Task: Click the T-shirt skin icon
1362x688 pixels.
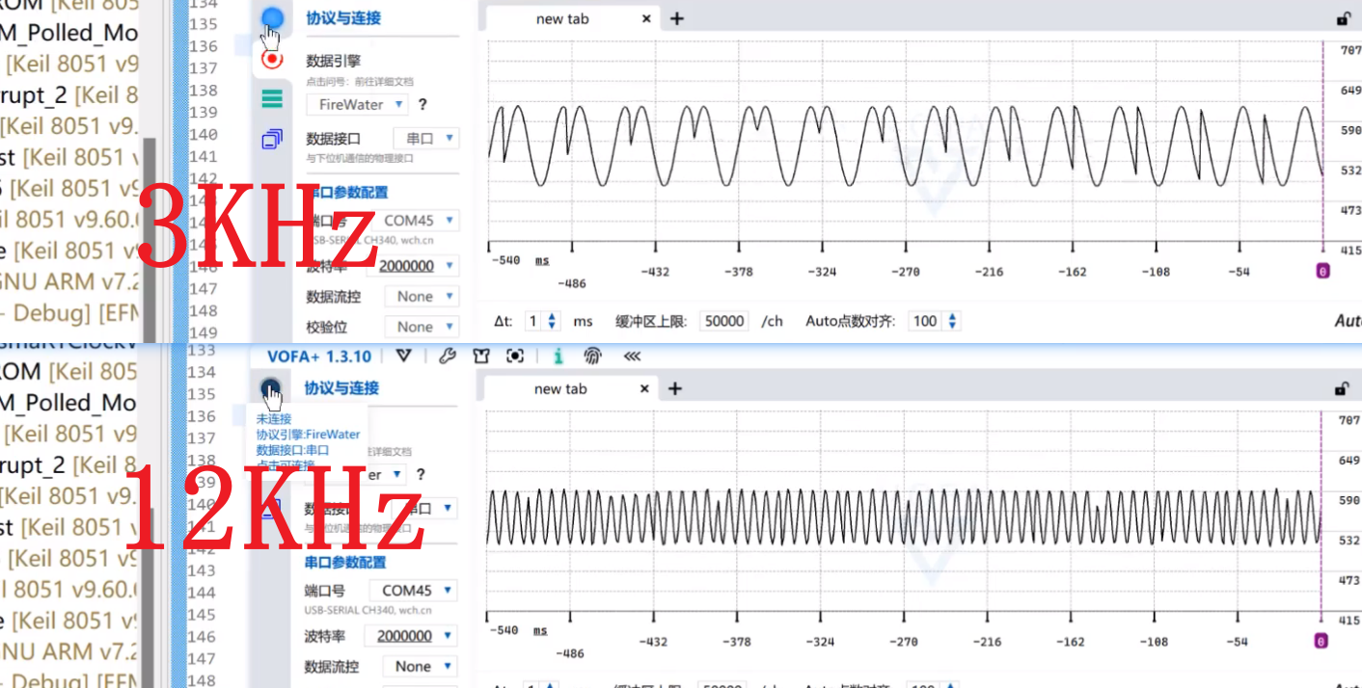Action: point(481,357)
